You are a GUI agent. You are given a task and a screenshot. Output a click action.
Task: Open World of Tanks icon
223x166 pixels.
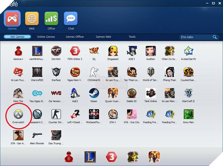click(x=150, y=72)
